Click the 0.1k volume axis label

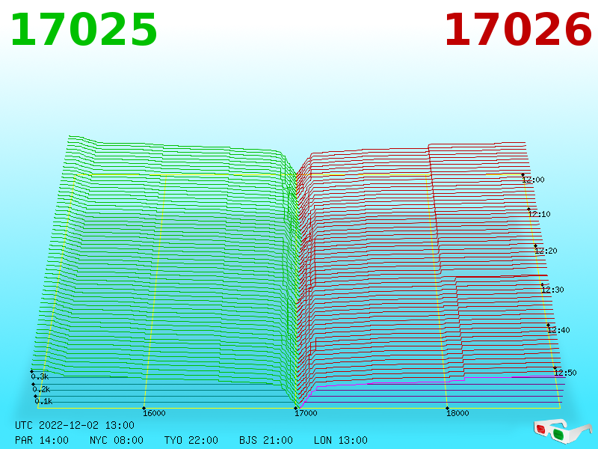pyautogui.click(x=43, y=401)
